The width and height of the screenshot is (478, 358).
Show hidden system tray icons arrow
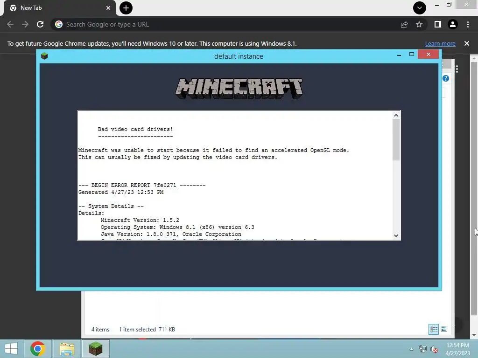pyautogui.click(x=412, y=349)
